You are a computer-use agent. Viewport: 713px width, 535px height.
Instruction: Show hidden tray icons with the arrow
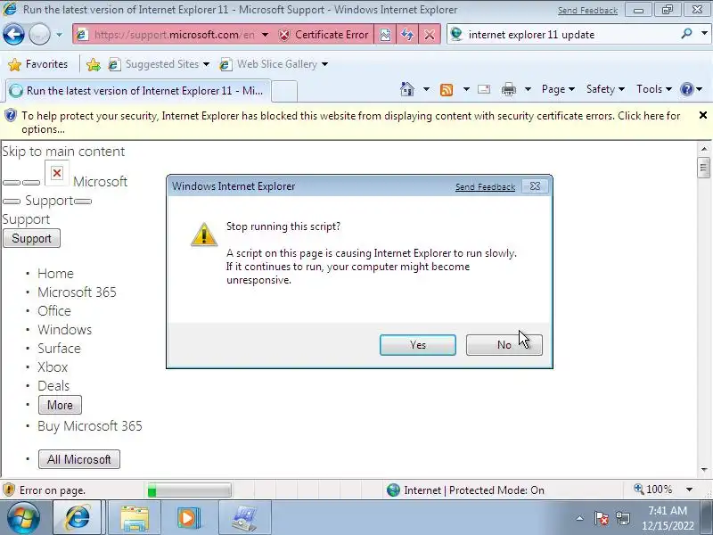(x=579, y=518)
